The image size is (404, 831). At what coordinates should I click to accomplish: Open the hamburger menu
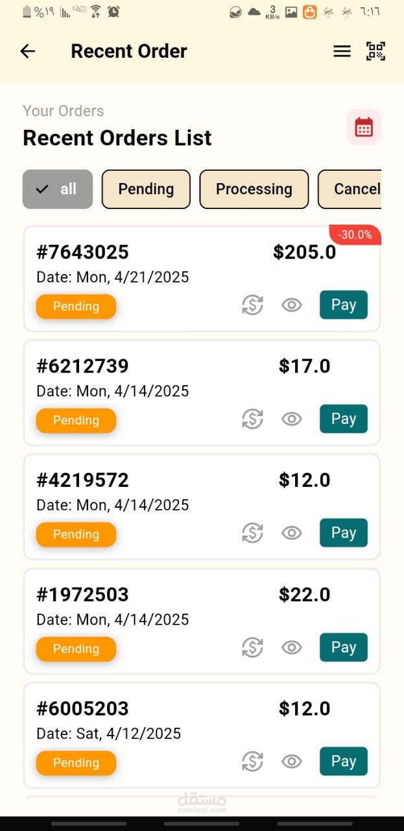tap(342, 51)
